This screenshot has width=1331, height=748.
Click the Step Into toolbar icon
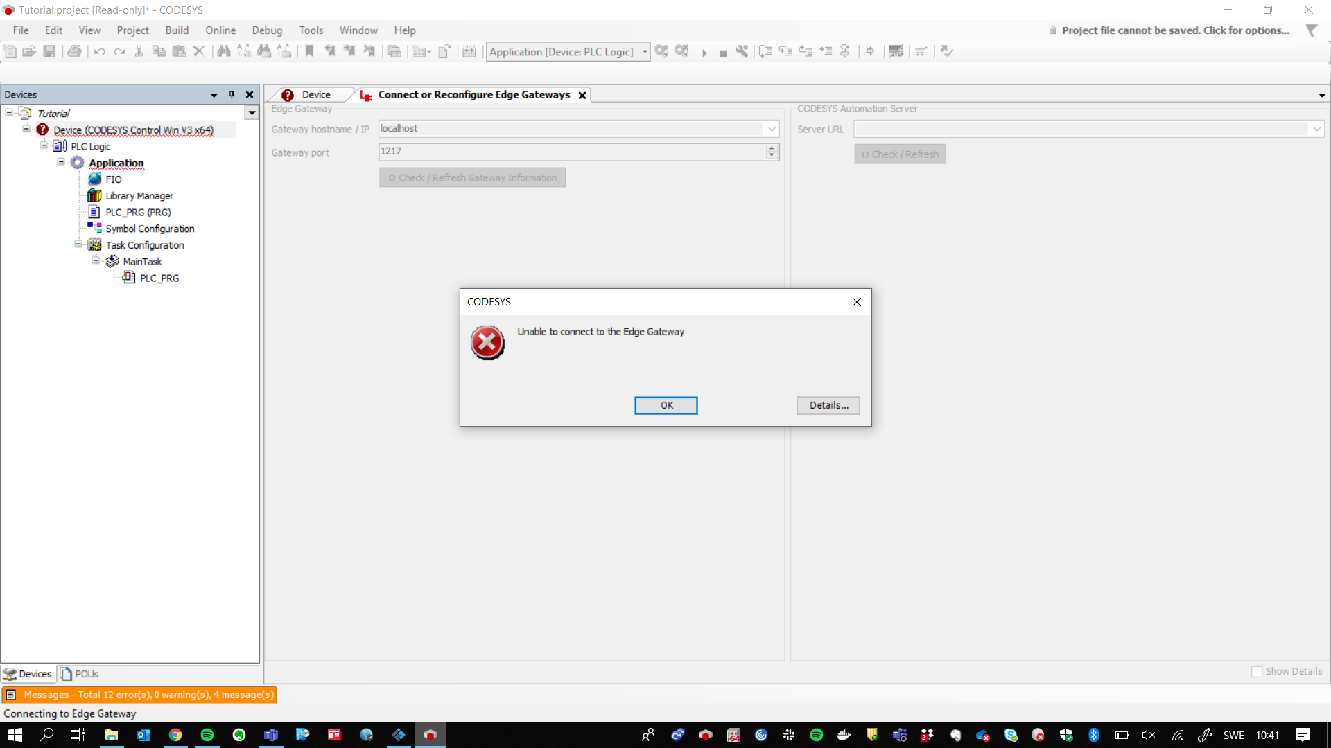785,51
